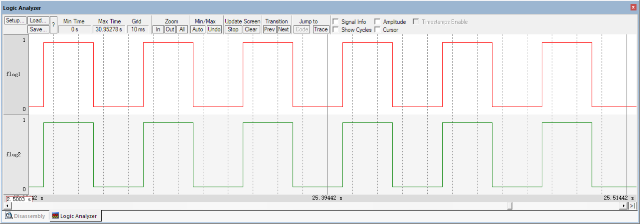Image resolution: width=640 pixels, height=224 pixels.
Task: Click the scrollbar left arrow
Action: click(7, 206)
